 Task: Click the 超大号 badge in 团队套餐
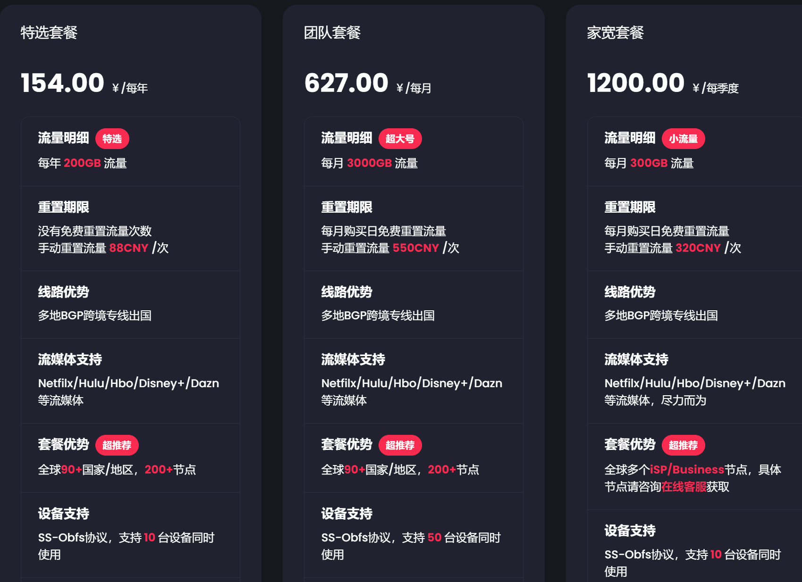[400, 139]
